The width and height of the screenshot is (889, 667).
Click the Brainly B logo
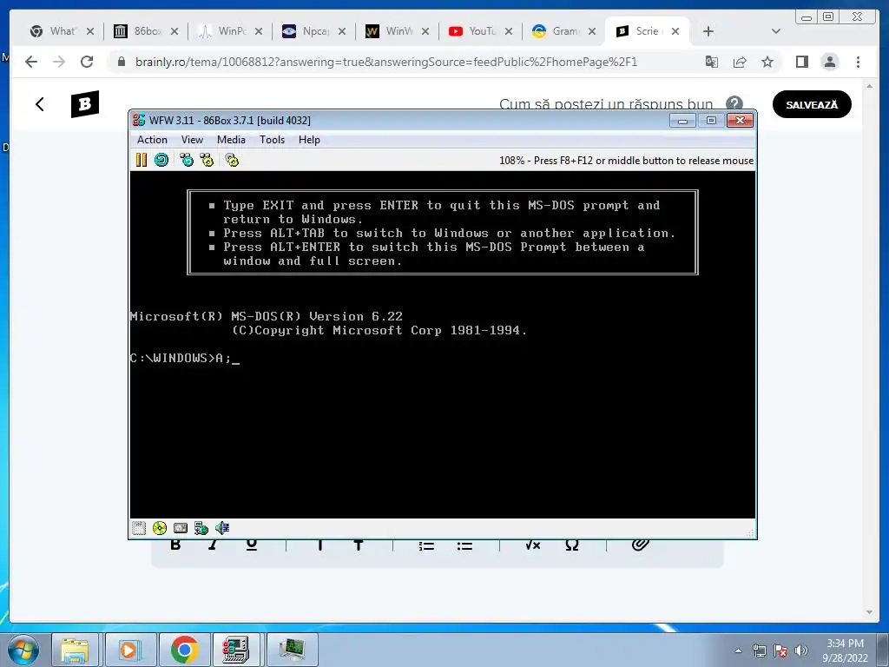[x=85, y=104]
